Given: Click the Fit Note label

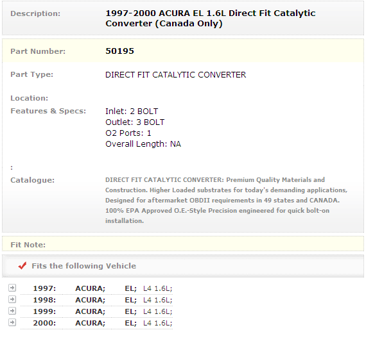Looking at the screenshot, I should (x=28, y=245).
